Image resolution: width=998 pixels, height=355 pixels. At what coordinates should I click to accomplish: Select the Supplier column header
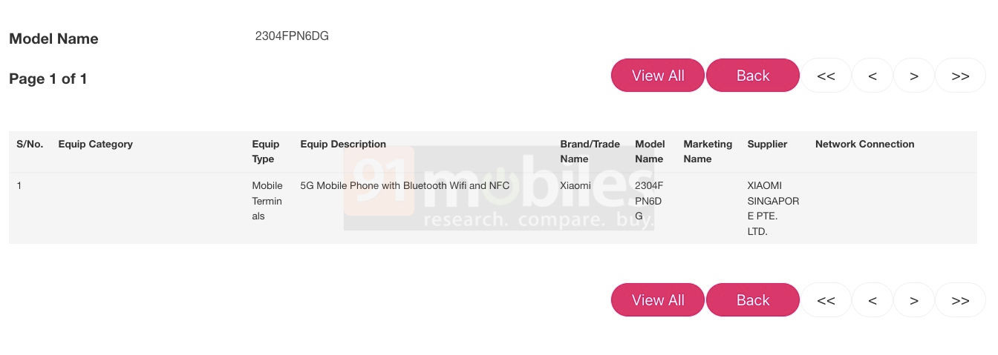click(767, 145)
